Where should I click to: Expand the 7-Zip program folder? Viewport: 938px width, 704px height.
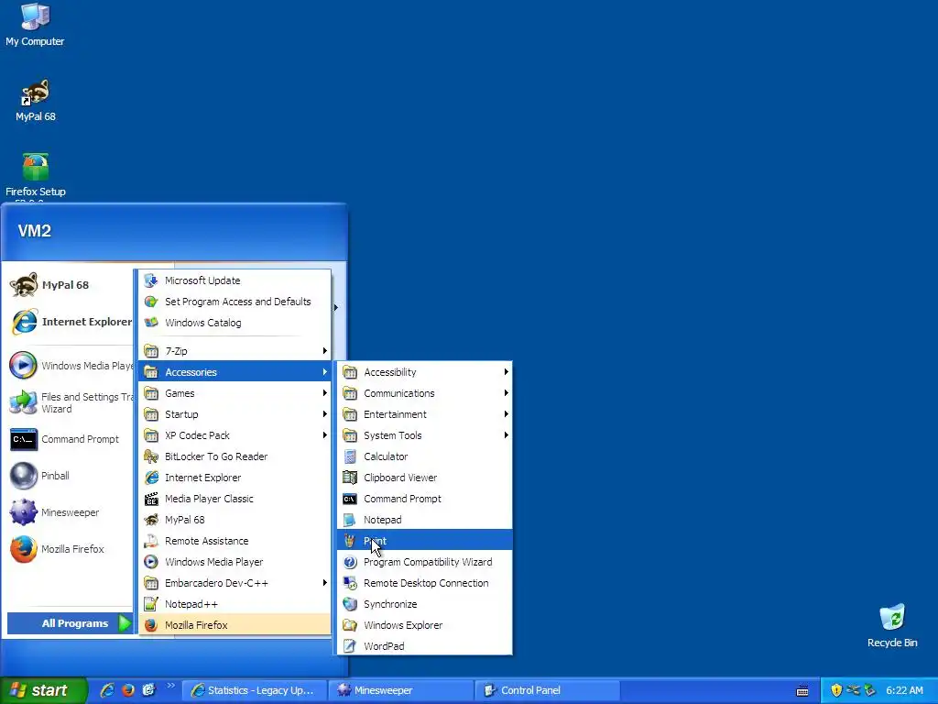tap(235, 351)
